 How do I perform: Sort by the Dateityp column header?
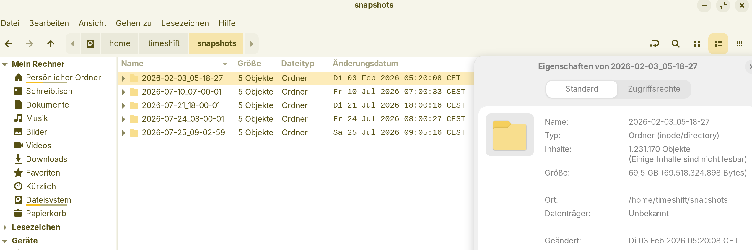coord(297,64)
